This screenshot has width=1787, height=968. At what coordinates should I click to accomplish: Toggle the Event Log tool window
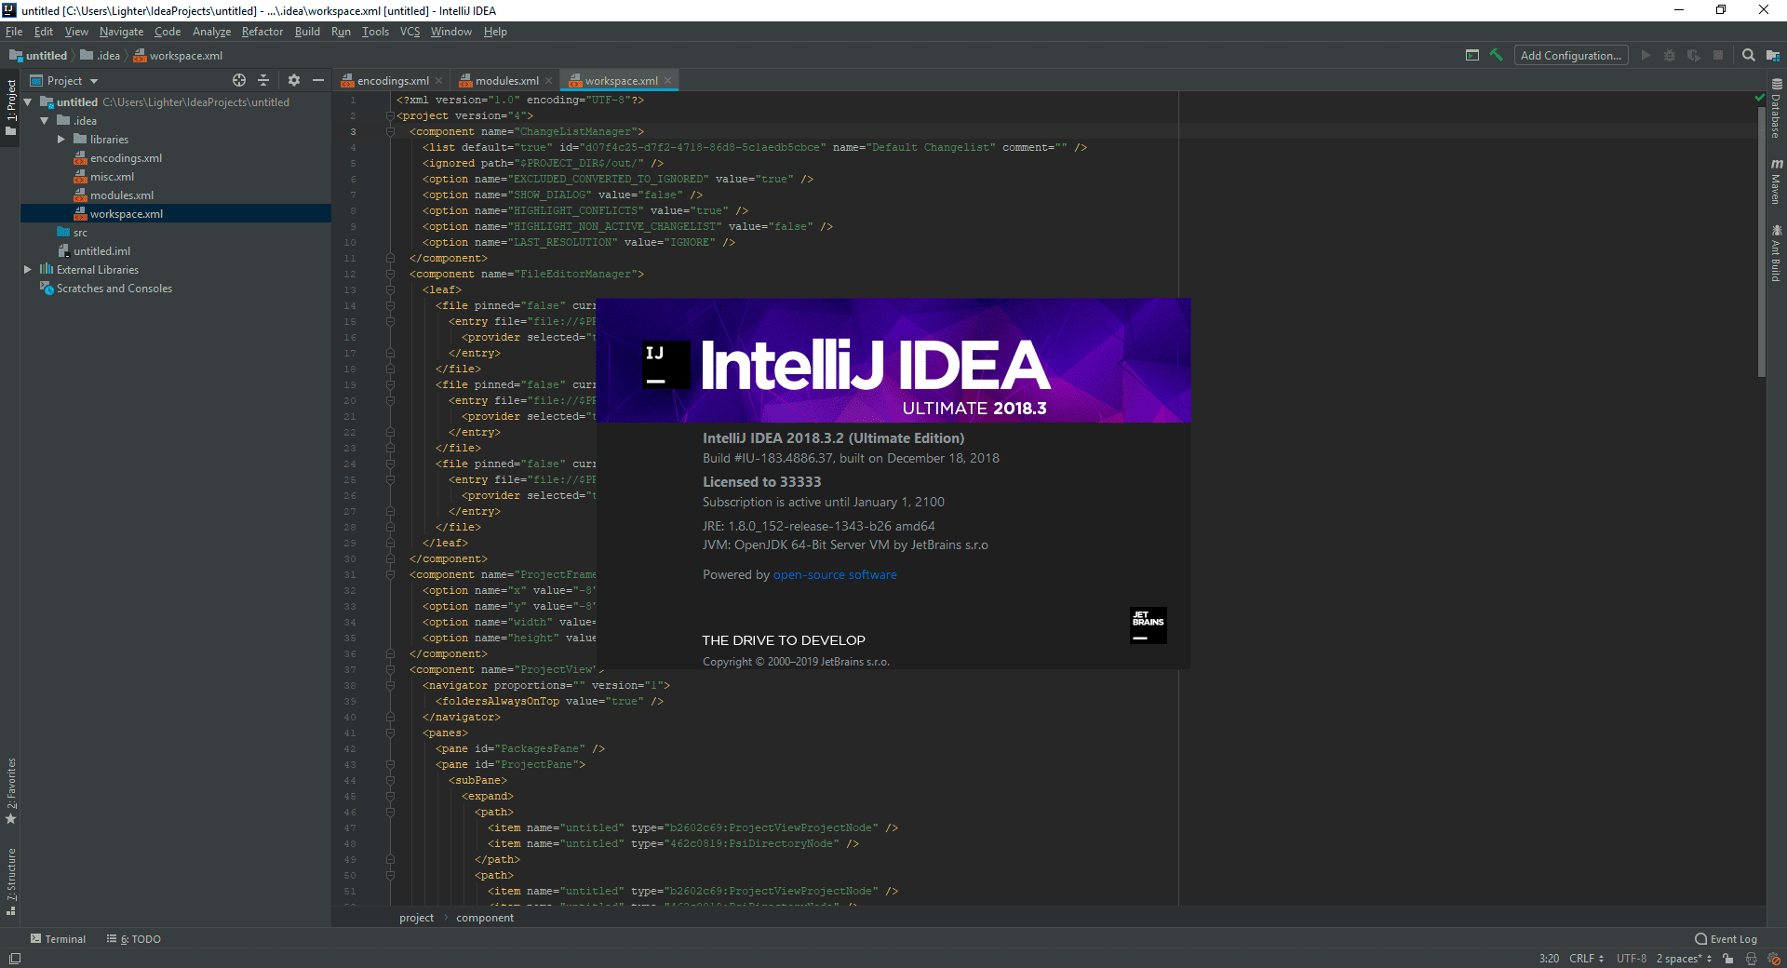pyautogui.click(x=1727, y=938)
